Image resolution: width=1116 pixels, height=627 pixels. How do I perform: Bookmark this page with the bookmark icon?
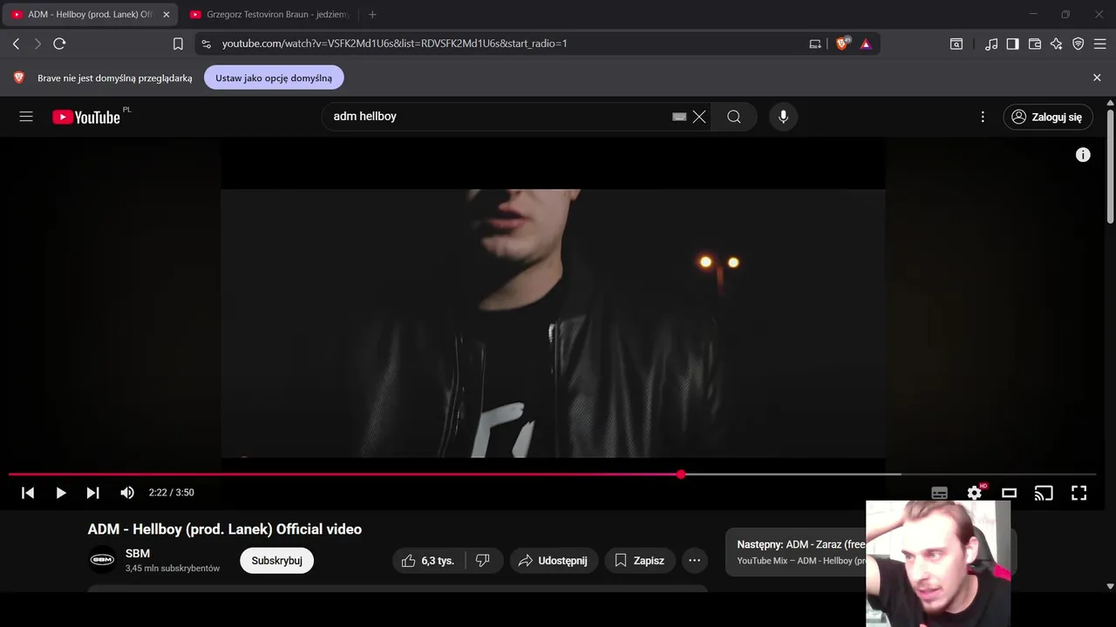click(x=178, y=44)
